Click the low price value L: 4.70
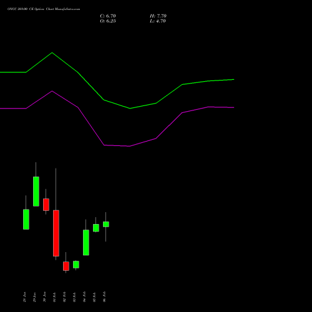The width and height of the screenshot is (312, 312). 158,21
